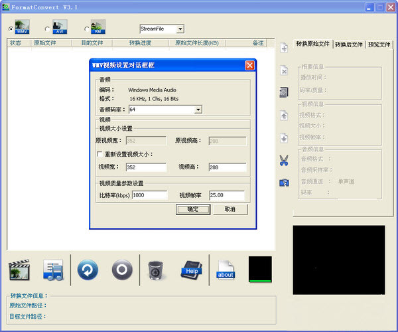Select the WMV format radio button
This screenshot has width=398, height=332.
point(11,29)
